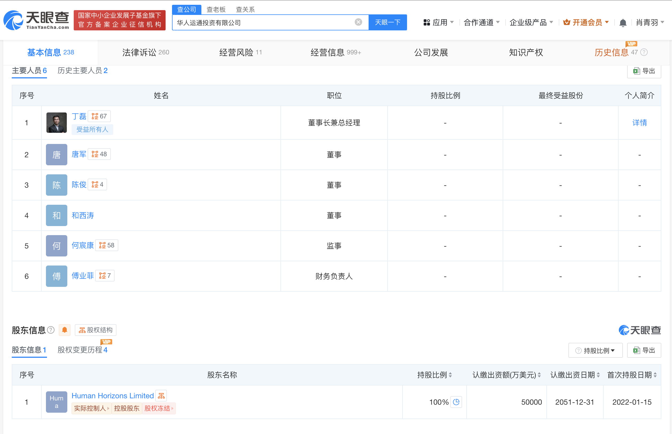This screenshot has width=672, height=434.
Task: Select the 股权变更历程 4 sub-tab
Action: click(83, 350)
